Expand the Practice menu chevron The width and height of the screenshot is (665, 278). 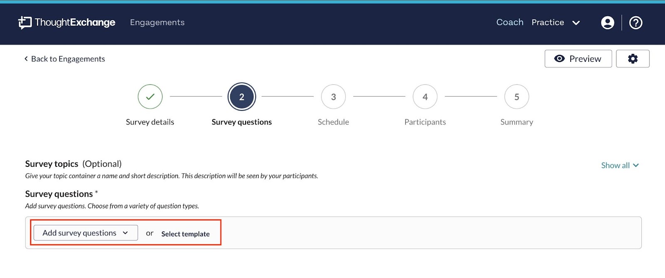[576, 23]
